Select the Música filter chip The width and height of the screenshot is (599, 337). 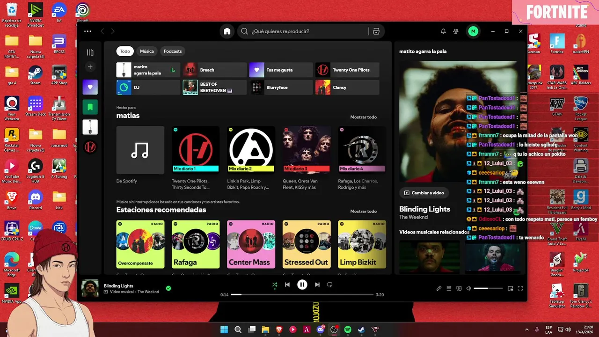147,51
